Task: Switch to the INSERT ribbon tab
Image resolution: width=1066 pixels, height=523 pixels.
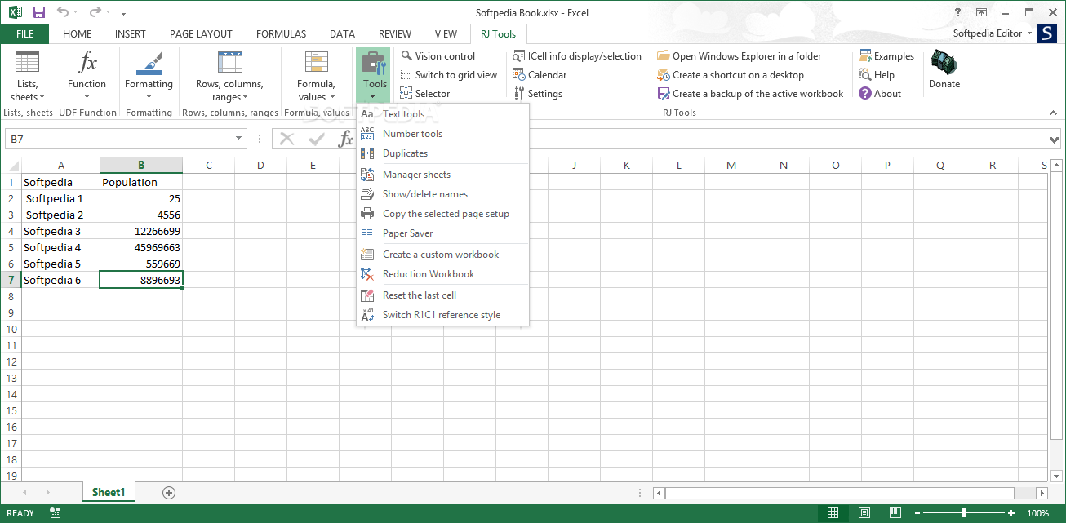Action: coord(131,34)
